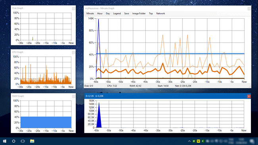This screenshot has width=258, height=145.
Task: Open the Legend menu item
Action: (x=117, y=14)
